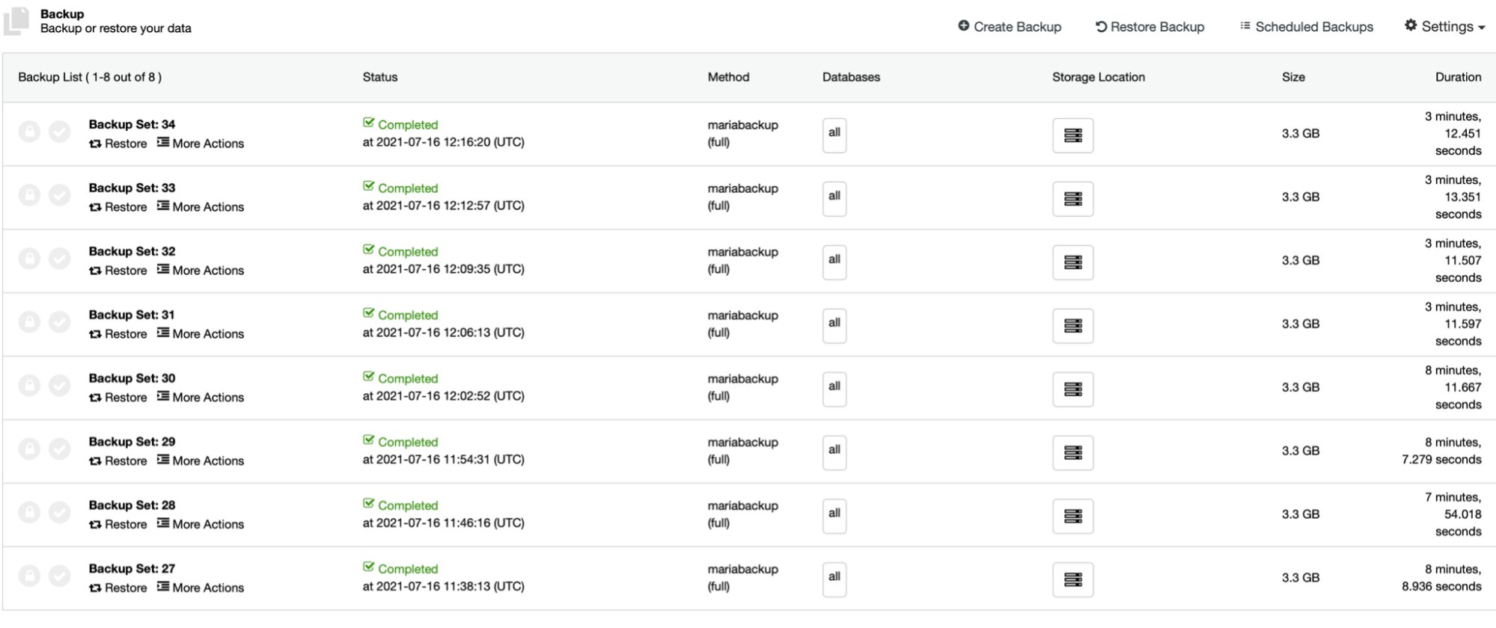This screenshot has width=1496, height=628.
Task: Restore Backup Set: 34
Action: click(x=118, y=144)
